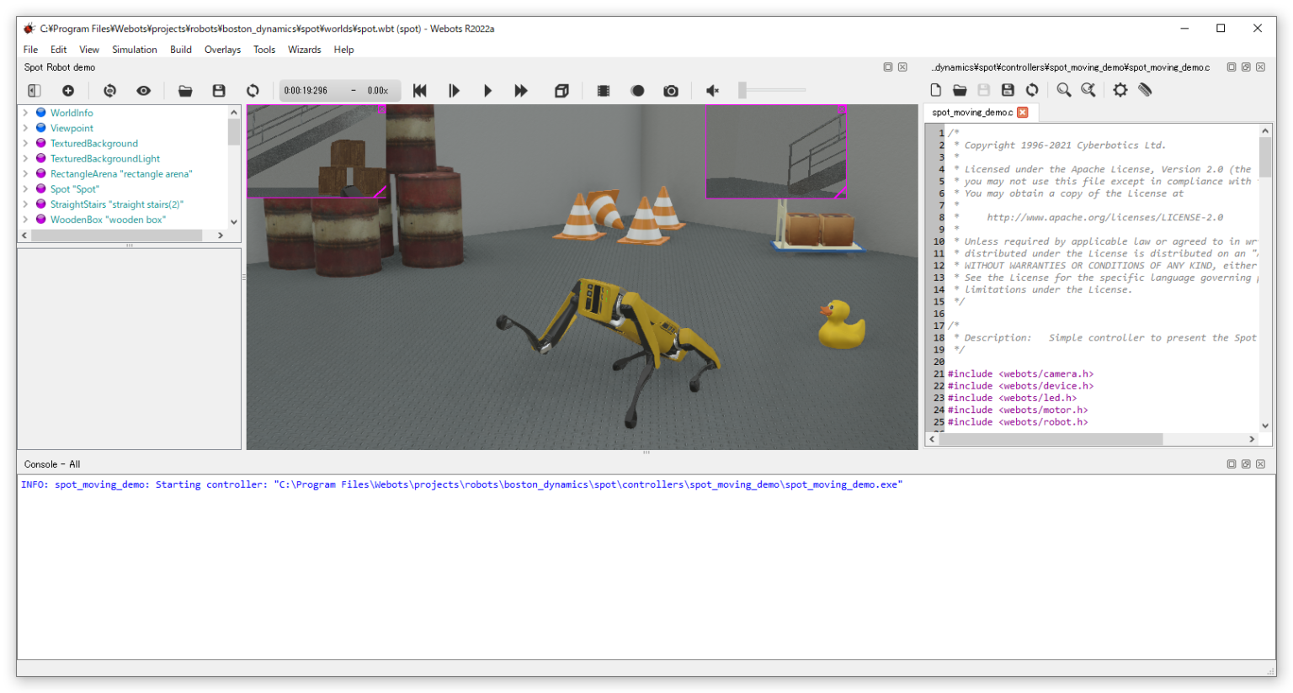Switch to the spot_moving_demo.c editor tab

tap(974, 112)
